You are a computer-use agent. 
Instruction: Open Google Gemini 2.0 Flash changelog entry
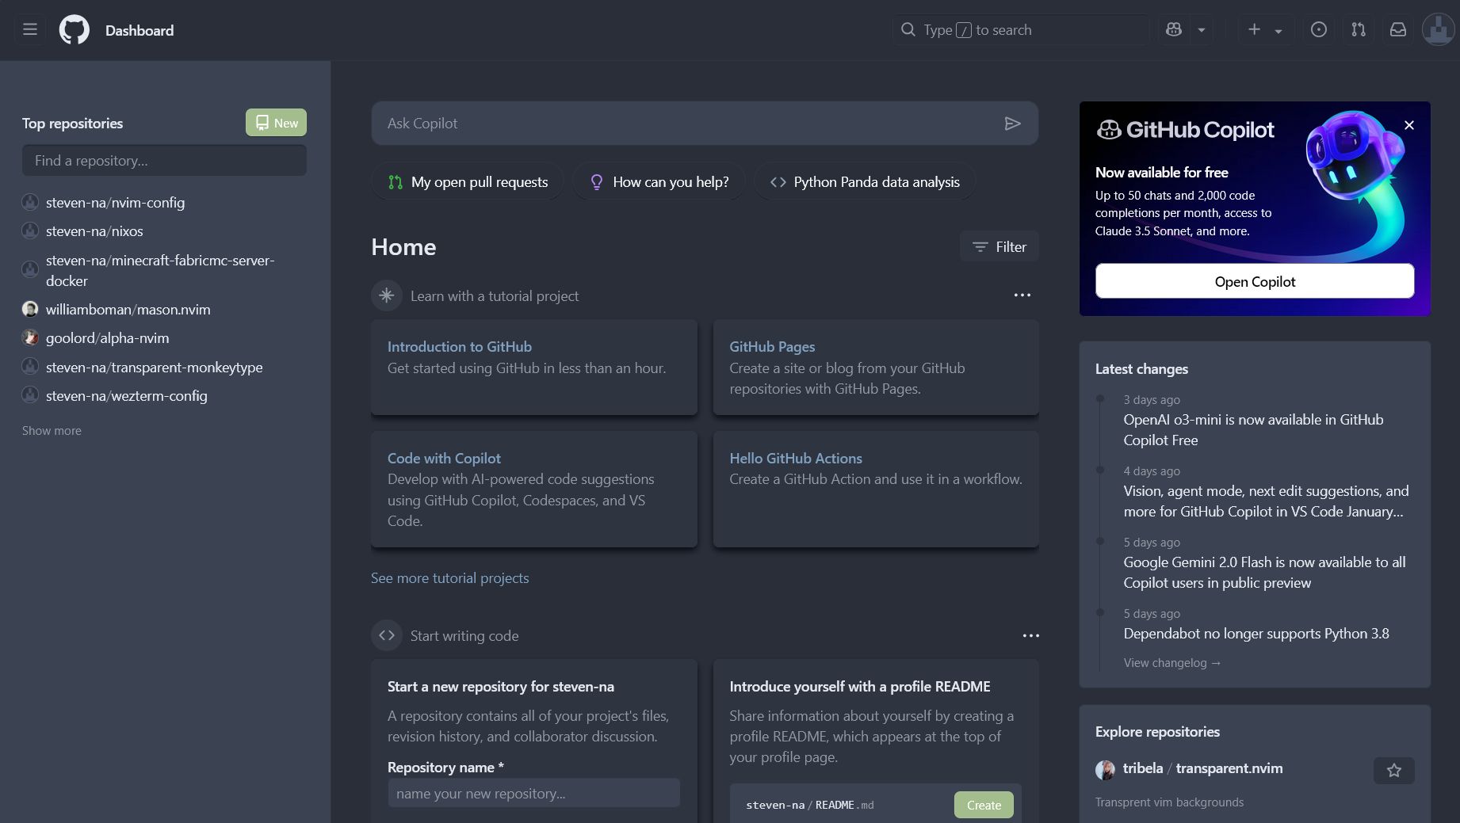tap(1264, 573)
